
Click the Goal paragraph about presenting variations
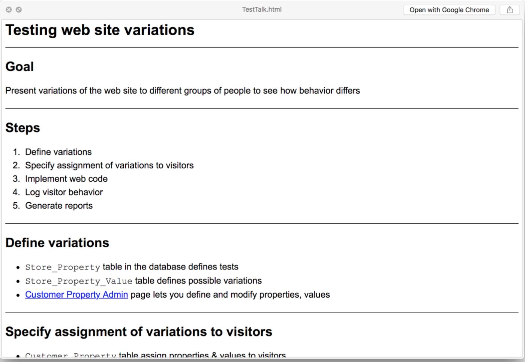[x=182, y=91]
